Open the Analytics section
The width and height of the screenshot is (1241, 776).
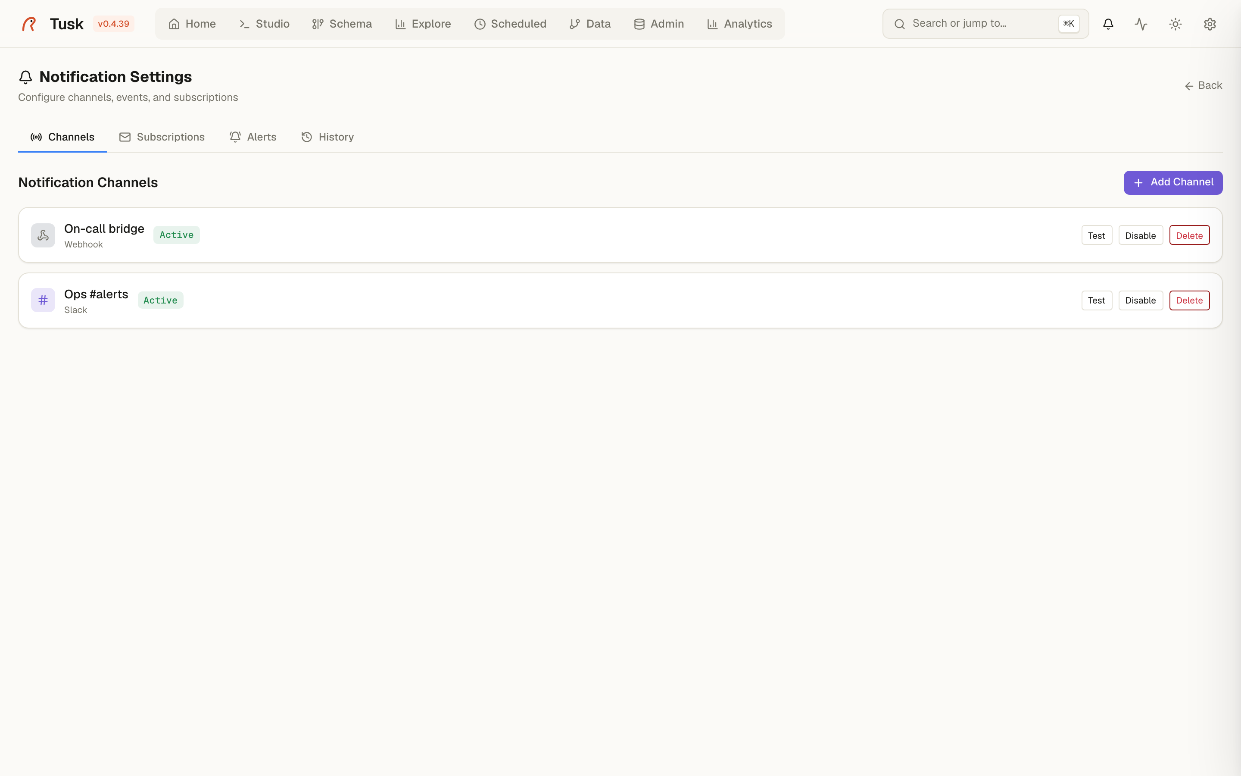[x=739, y=24]
